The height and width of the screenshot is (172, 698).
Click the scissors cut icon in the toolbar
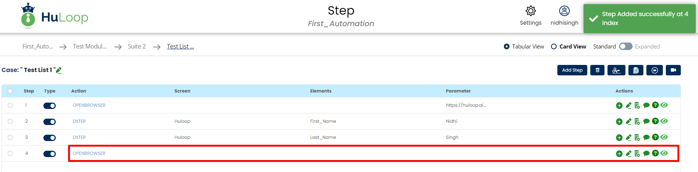pyautogui.click(x=616, y=70)
